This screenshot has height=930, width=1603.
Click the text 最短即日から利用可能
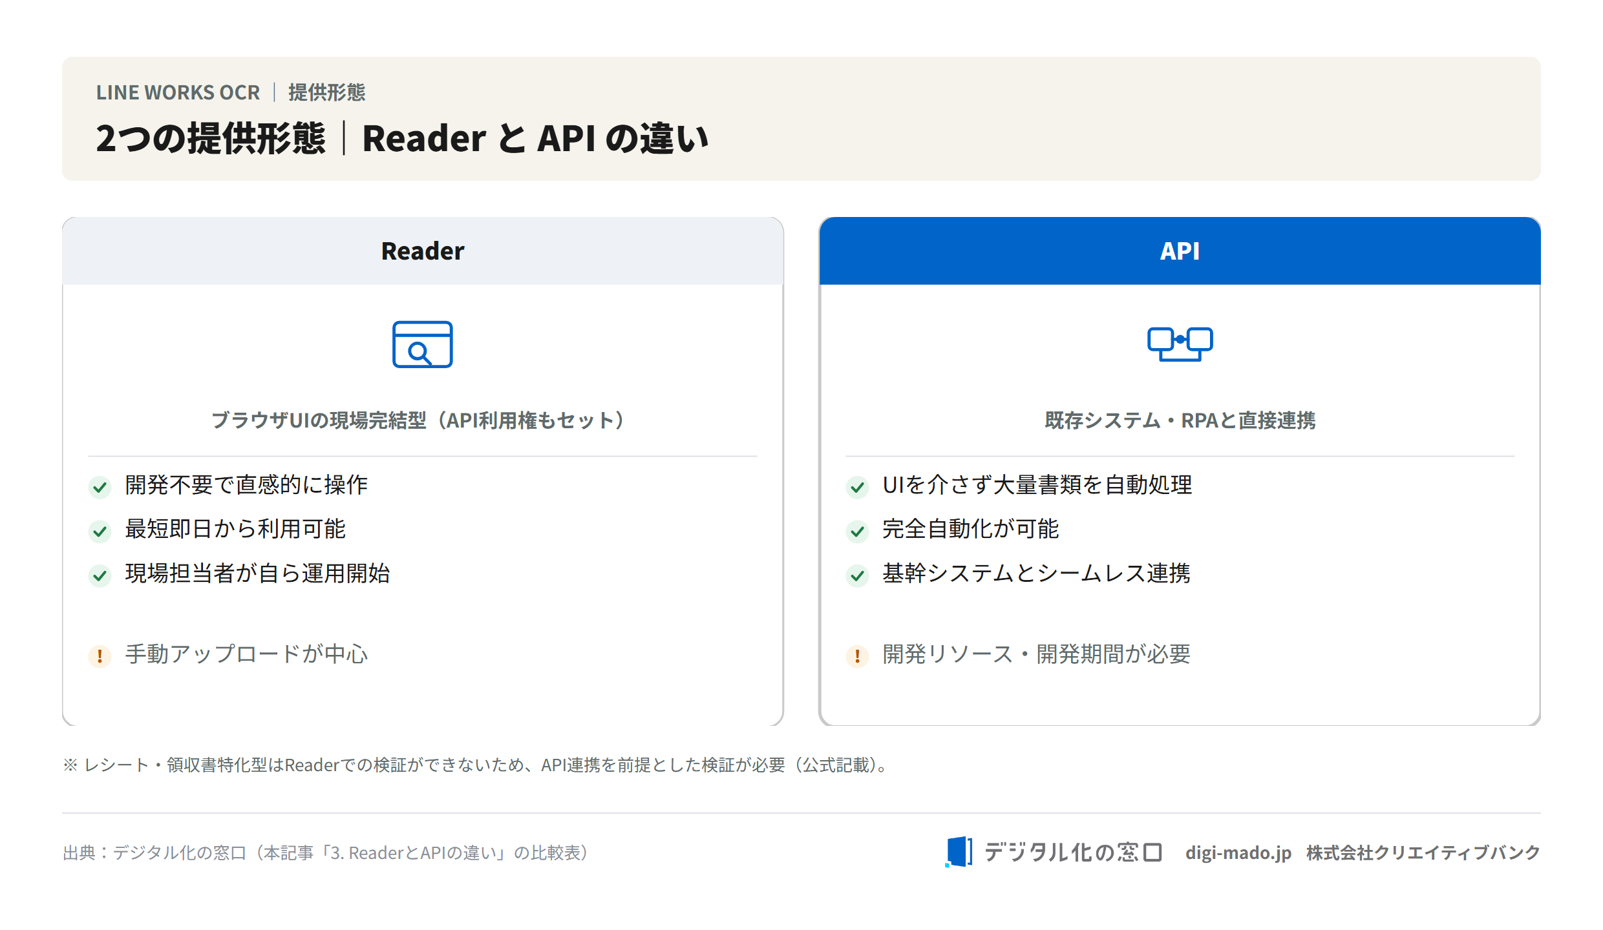click(235, 528)
